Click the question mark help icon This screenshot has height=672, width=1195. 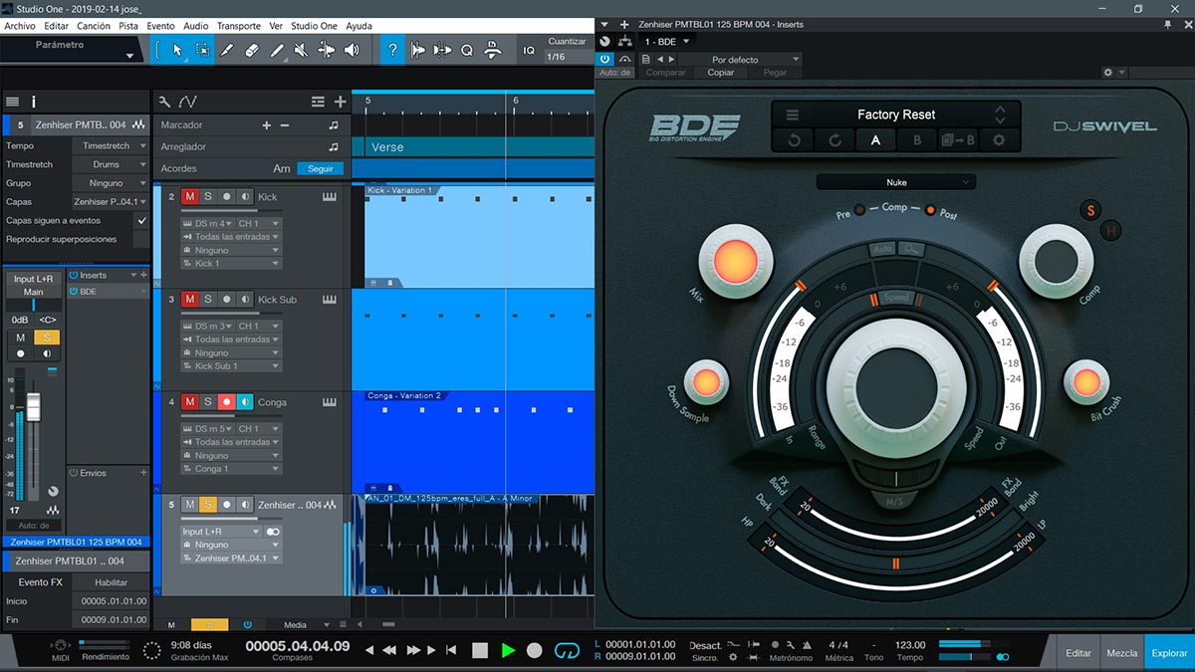tap(392, 50)
